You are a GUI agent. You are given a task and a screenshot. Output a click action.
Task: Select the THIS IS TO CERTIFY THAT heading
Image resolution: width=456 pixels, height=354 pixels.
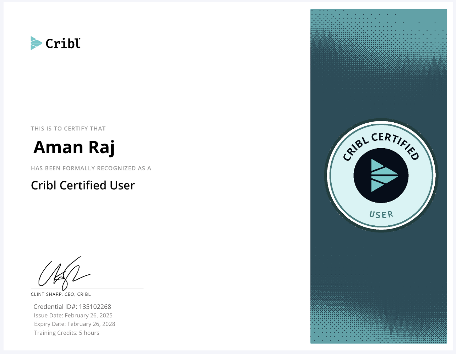pos(68,128)
